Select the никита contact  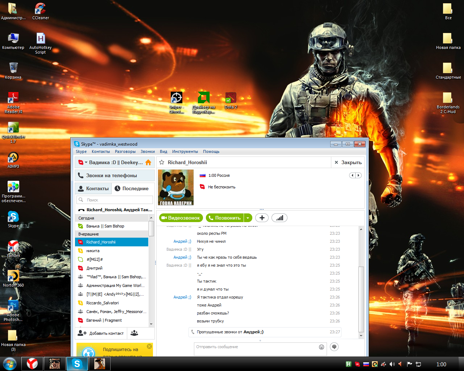112,251
